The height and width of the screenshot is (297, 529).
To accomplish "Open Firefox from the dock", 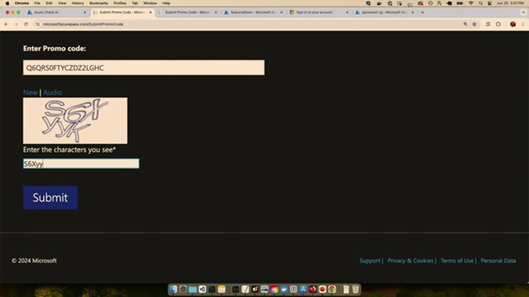I will tap(313, 289).
